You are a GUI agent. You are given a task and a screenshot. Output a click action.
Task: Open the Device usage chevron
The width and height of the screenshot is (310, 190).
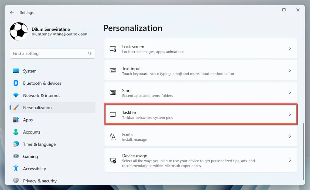290,160
